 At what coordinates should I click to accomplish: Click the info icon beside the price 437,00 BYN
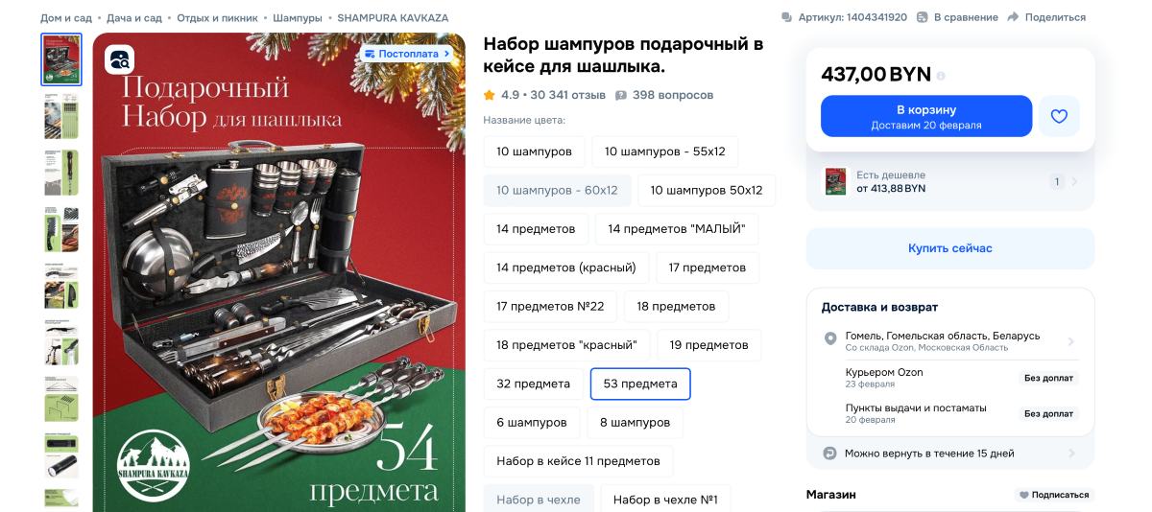coord(941,76)
